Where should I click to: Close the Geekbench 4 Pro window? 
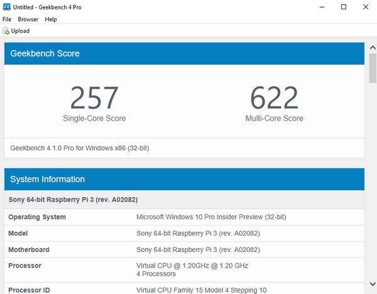tap(366, 7)
